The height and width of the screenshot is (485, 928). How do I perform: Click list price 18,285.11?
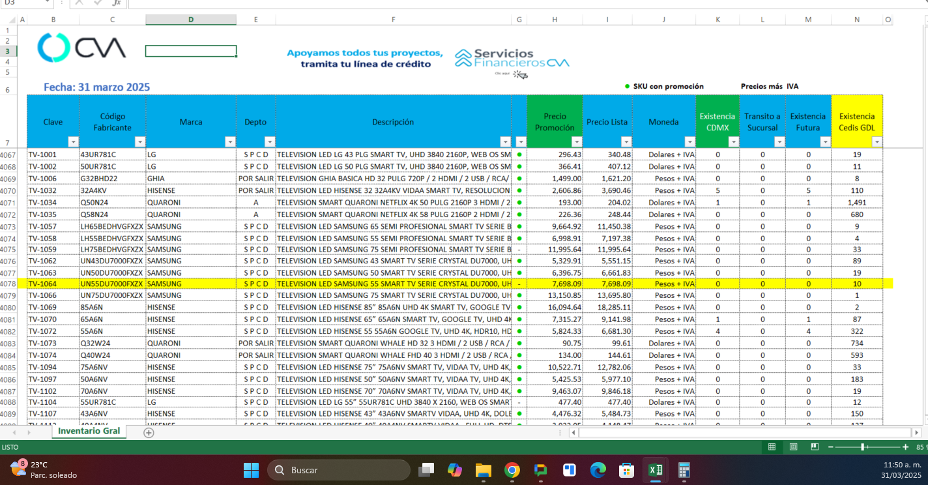click(607, 307)
